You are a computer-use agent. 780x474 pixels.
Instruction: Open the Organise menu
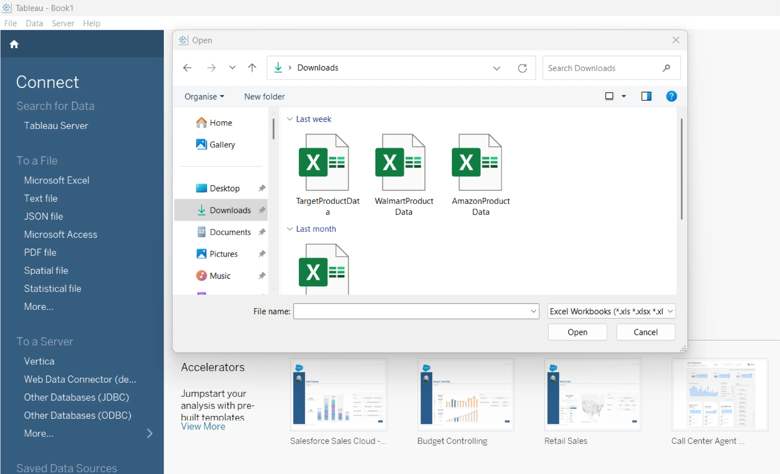click(204, 97)
